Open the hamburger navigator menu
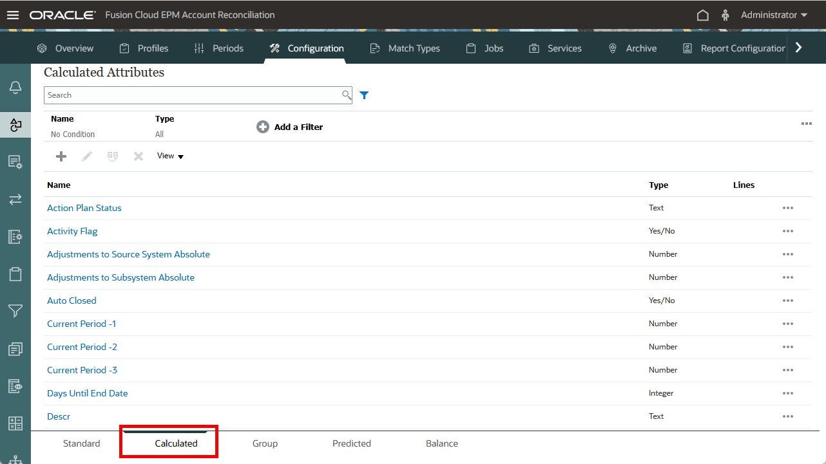 coord(13,15)
